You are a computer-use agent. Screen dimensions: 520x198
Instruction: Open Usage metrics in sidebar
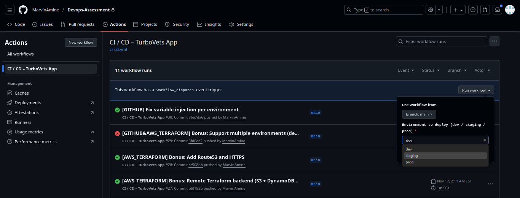click(29, 132)
